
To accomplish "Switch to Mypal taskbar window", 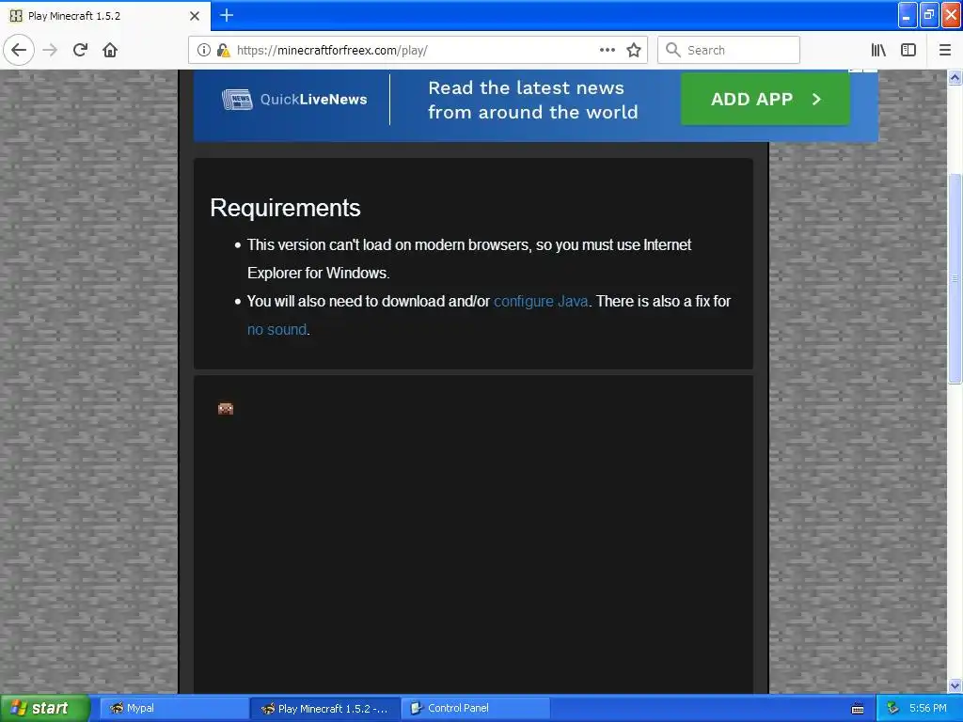I will [174, 708].
